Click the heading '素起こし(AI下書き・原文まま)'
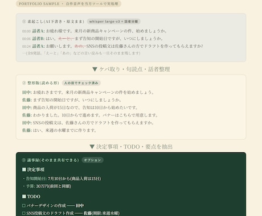 (56, 22)
